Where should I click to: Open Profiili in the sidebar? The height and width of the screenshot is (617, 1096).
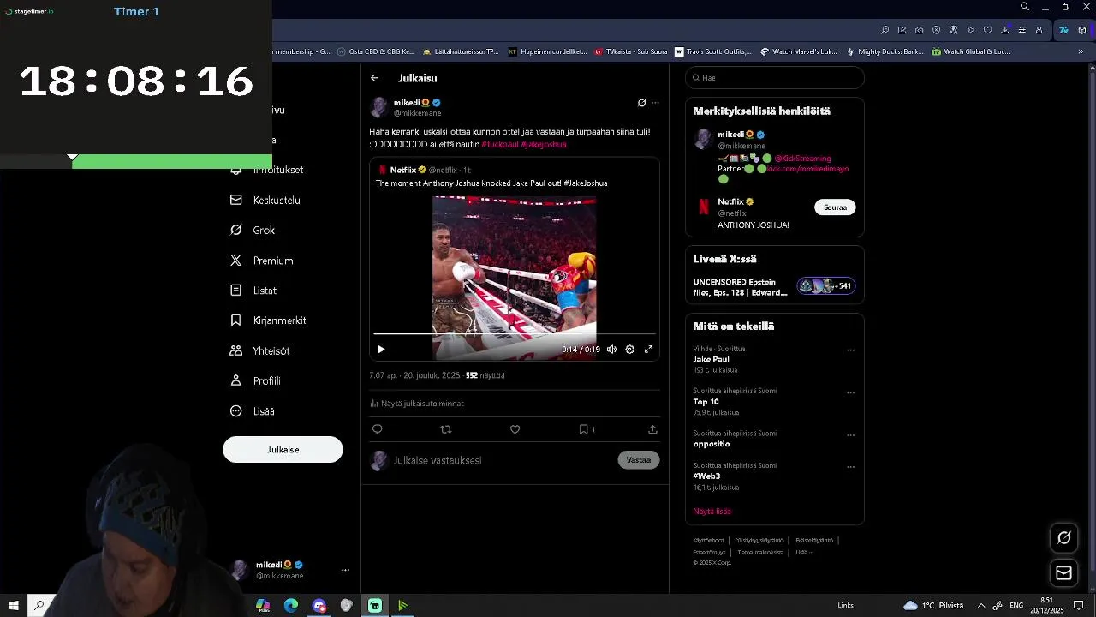(x=255, y=381)
